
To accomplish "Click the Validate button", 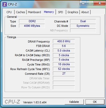I will coord(74,102).
